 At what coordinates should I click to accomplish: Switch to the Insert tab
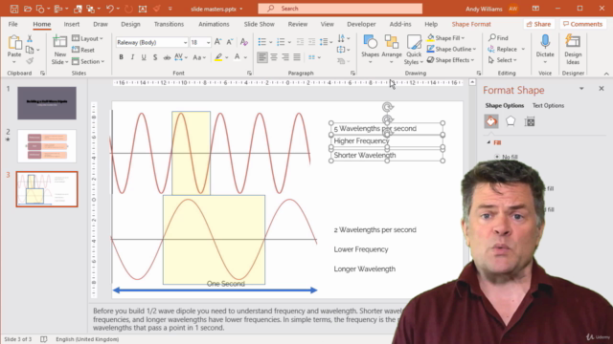(x=72, y=24)
